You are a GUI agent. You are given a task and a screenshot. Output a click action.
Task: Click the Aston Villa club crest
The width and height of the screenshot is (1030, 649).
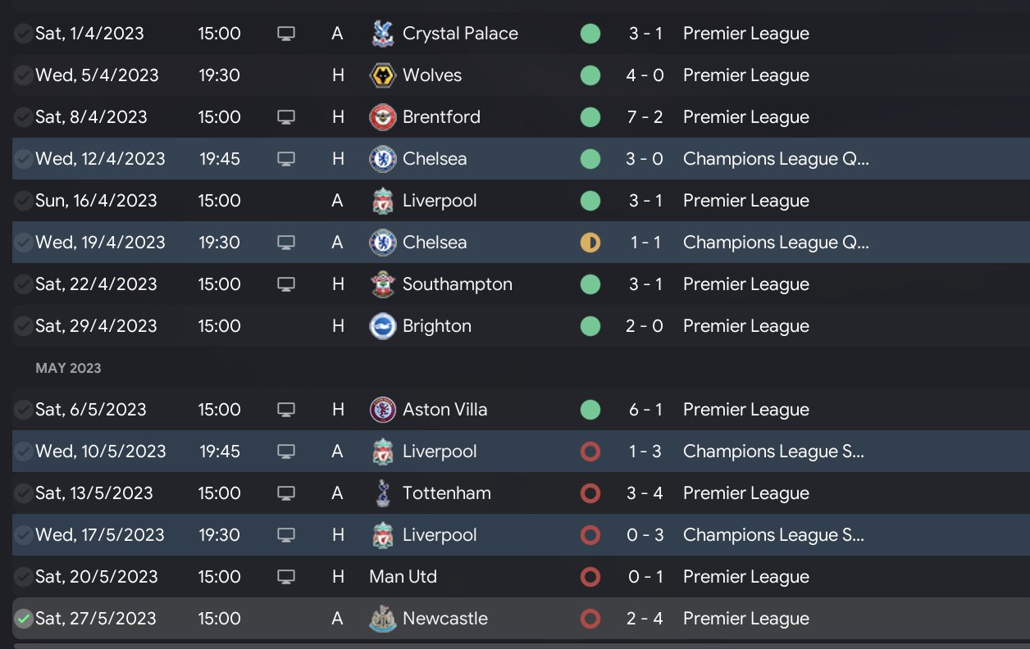(382, 410)
